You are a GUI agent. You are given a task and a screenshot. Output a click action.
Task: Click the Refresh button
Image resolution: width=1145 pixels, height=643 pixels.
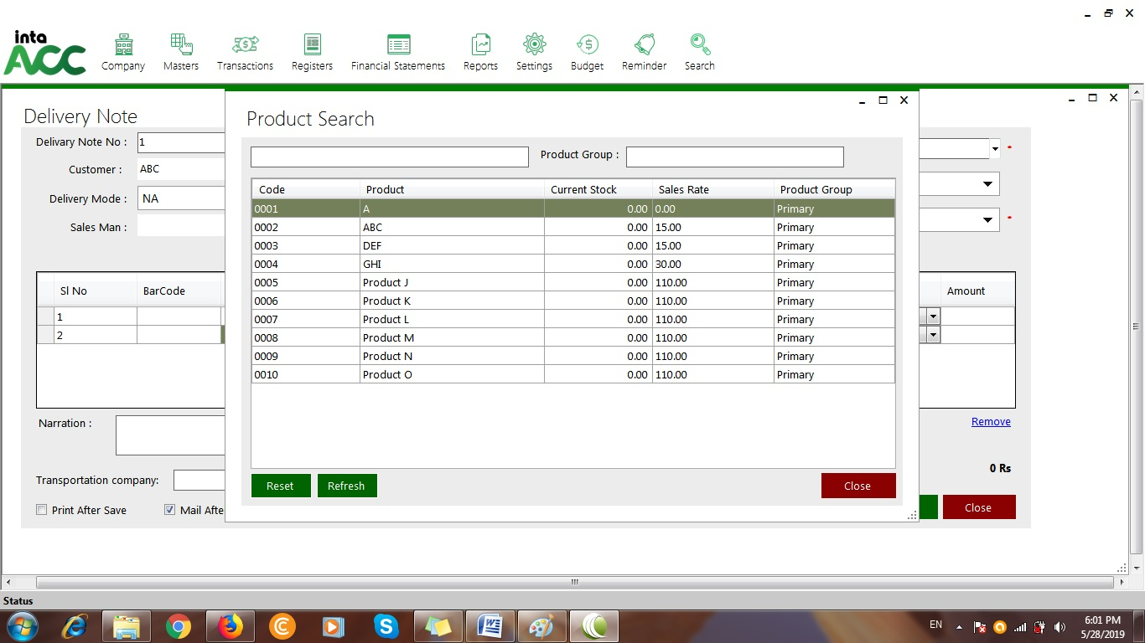pos(346,486)
